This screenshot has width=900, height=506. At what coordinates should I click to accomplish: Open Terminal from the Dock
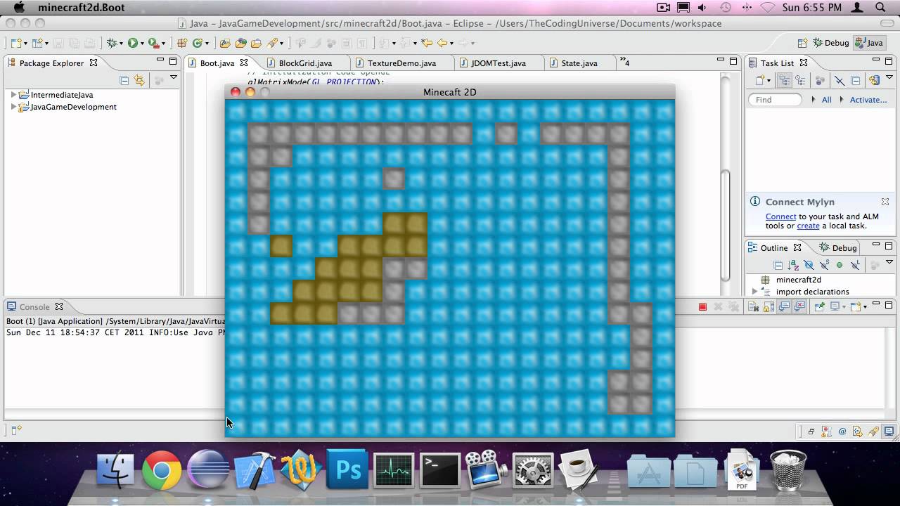[440, 469]
